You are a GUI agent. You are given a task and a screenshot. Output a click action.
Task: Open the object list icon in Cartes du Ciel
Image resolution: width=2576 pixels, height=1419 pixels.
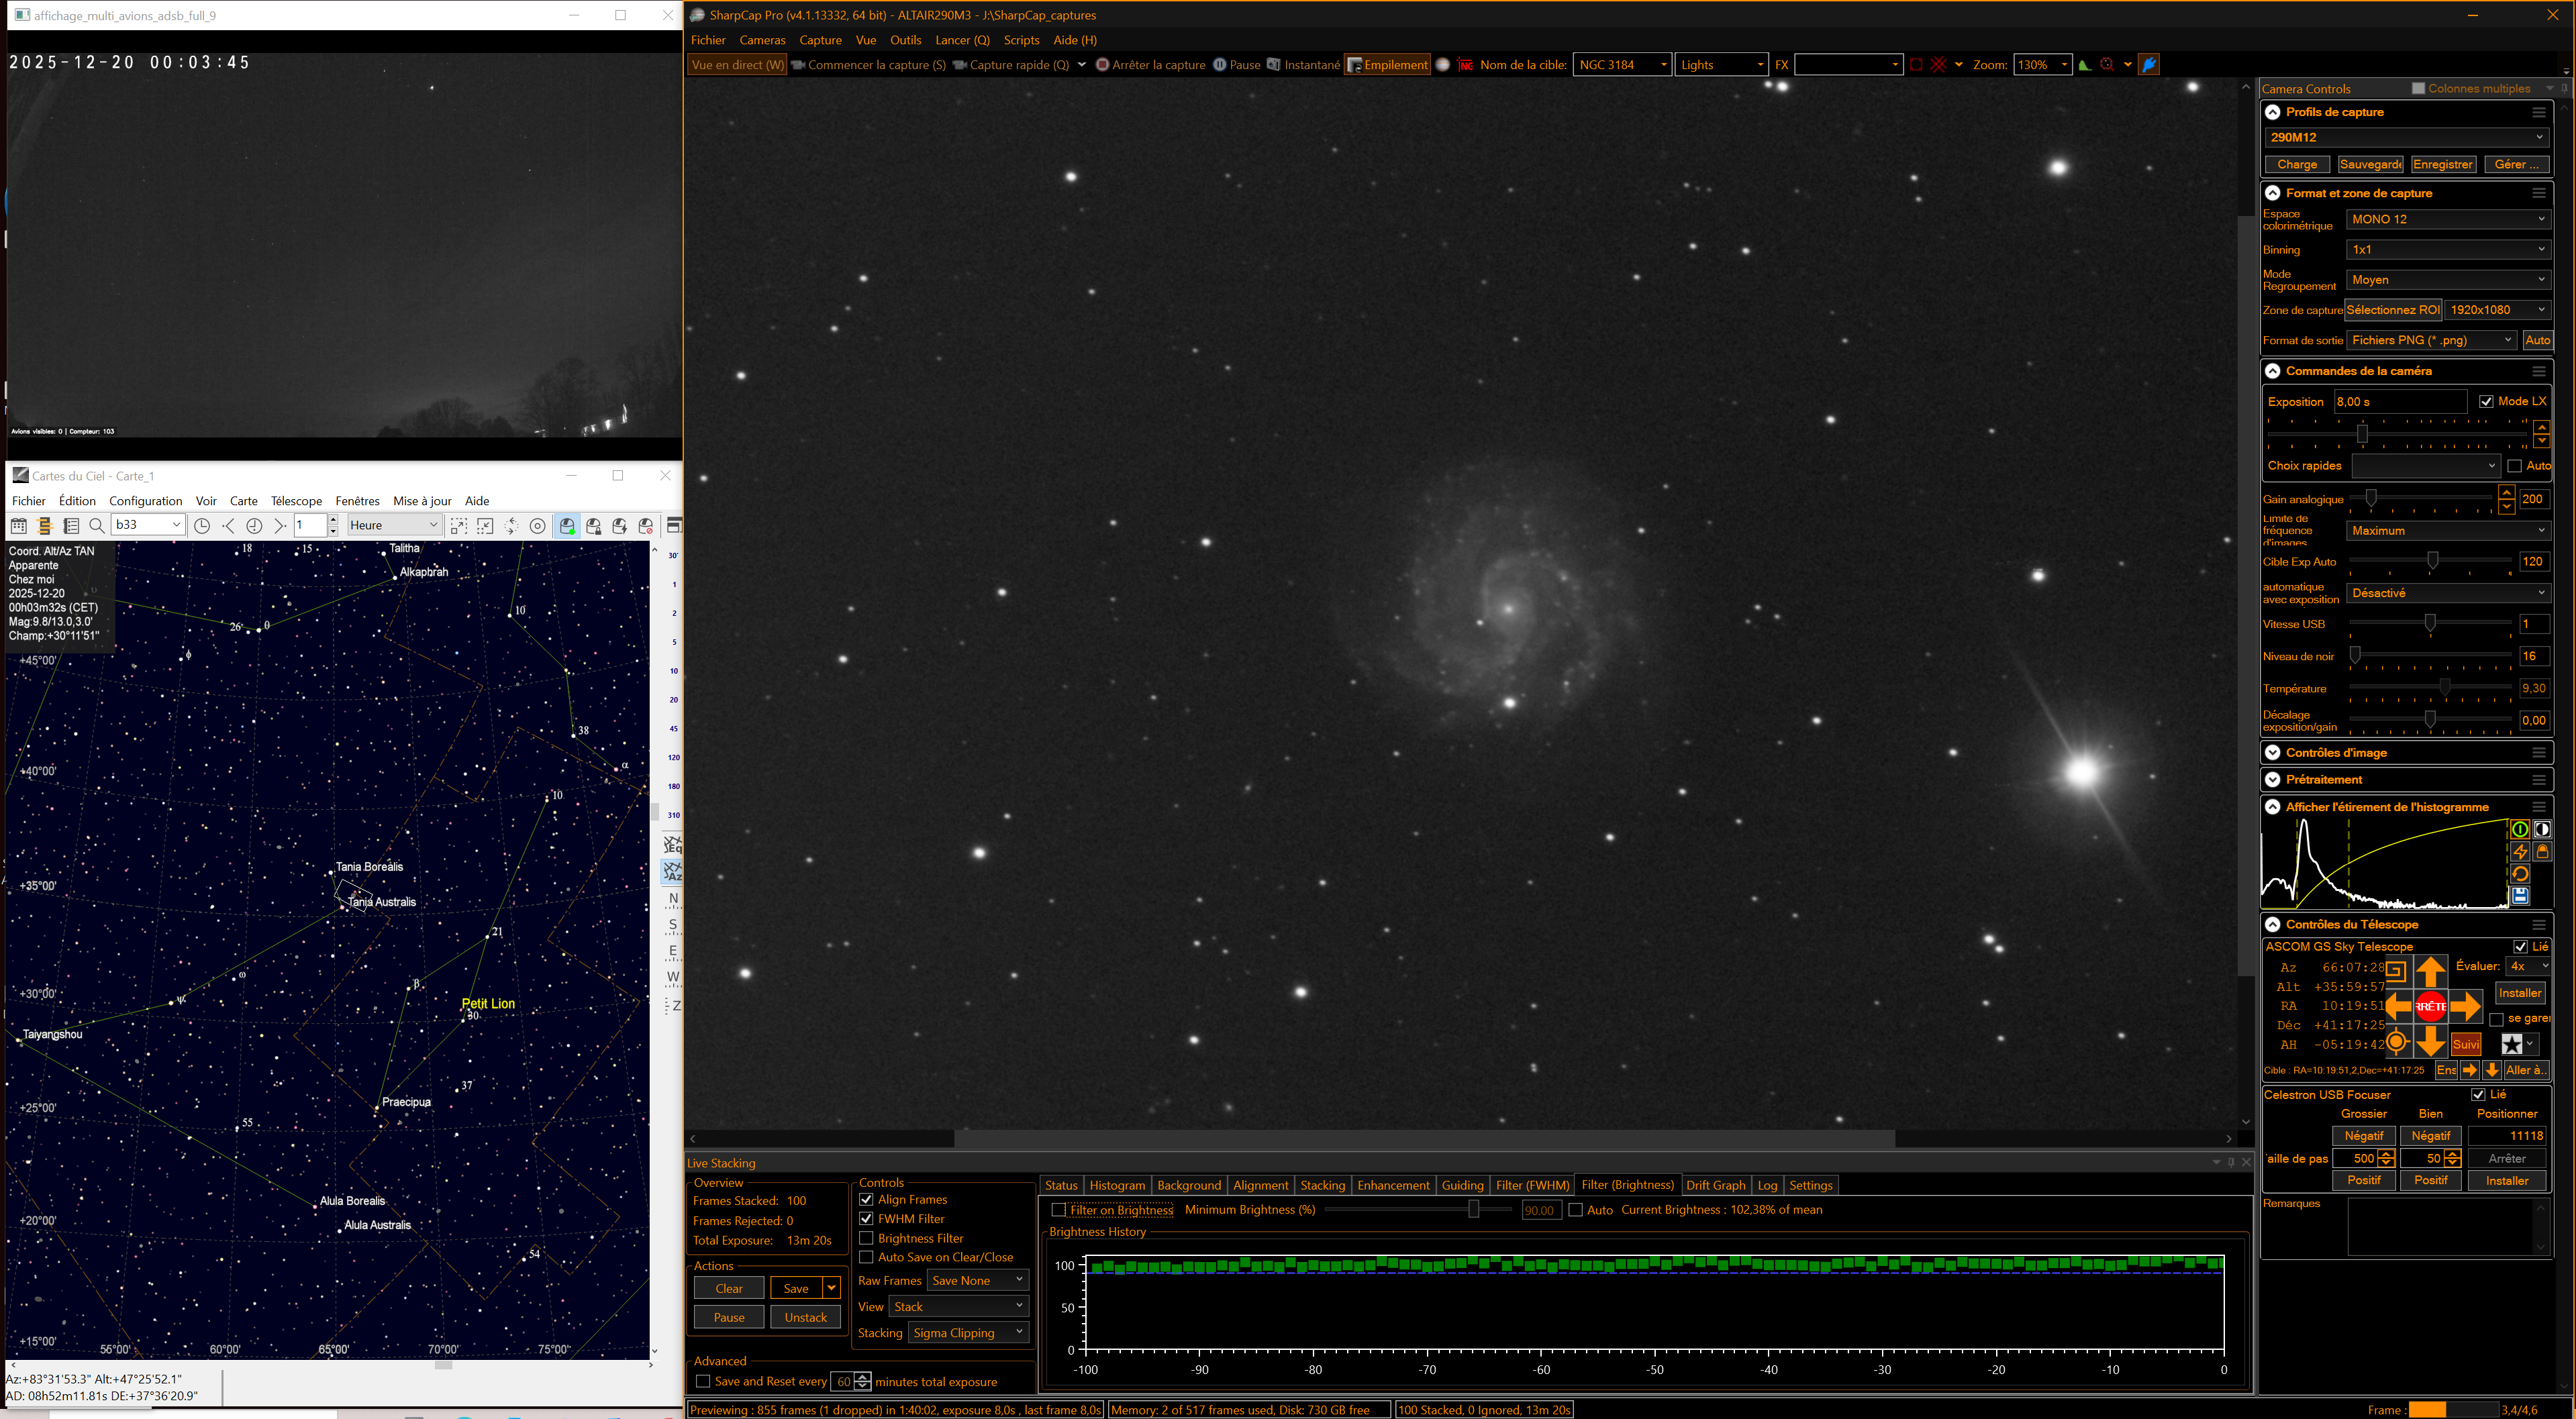click(71, 525)
